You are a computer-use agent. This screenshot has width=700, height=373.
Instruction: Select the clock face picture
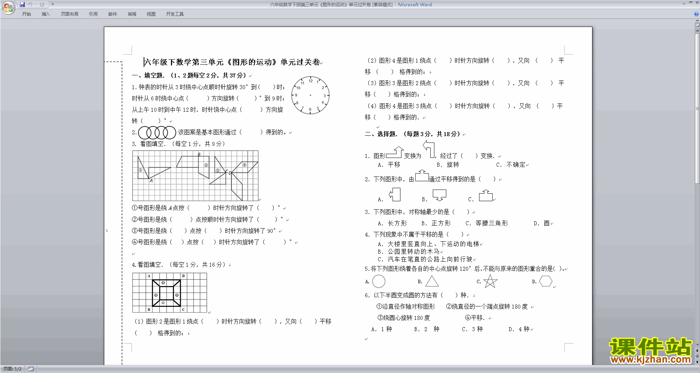[x=310, y=95]
